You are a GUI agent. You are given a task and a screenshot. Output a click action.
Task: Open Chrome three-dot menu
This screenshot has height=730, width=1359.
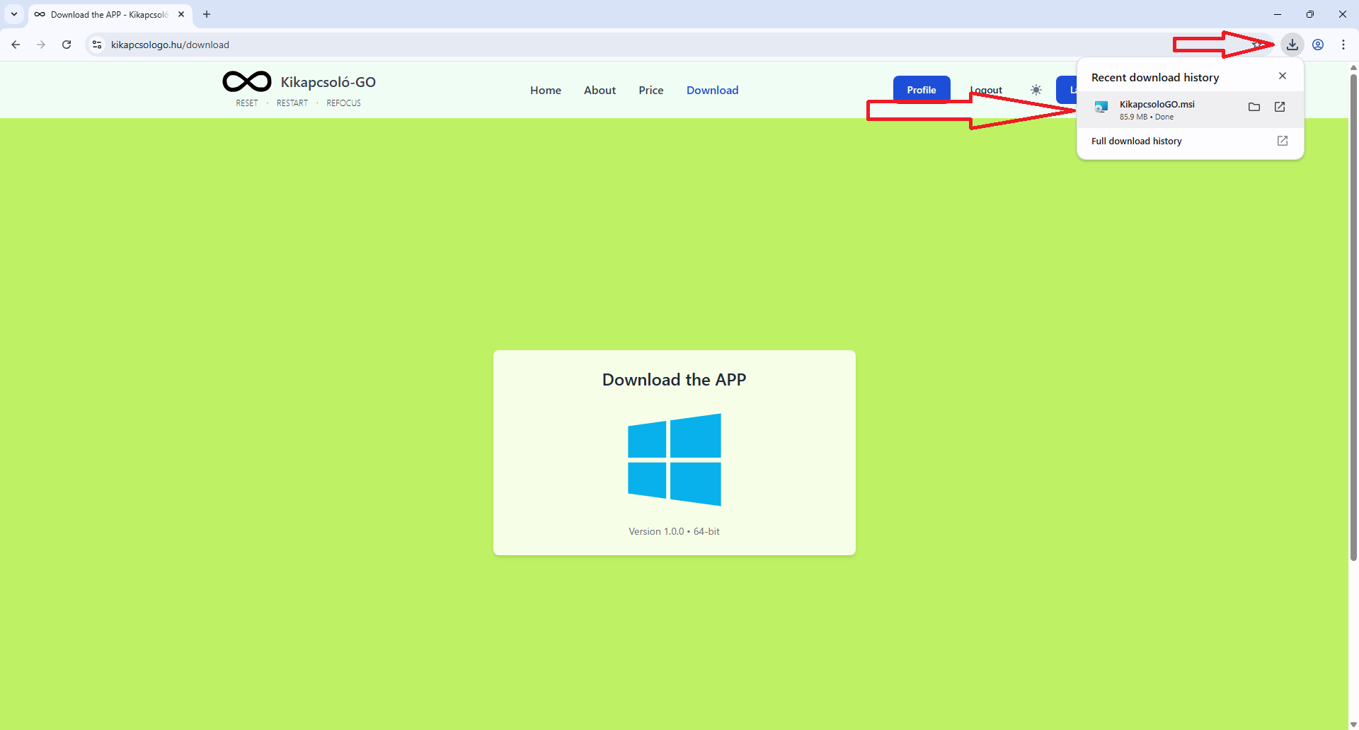1343,45
